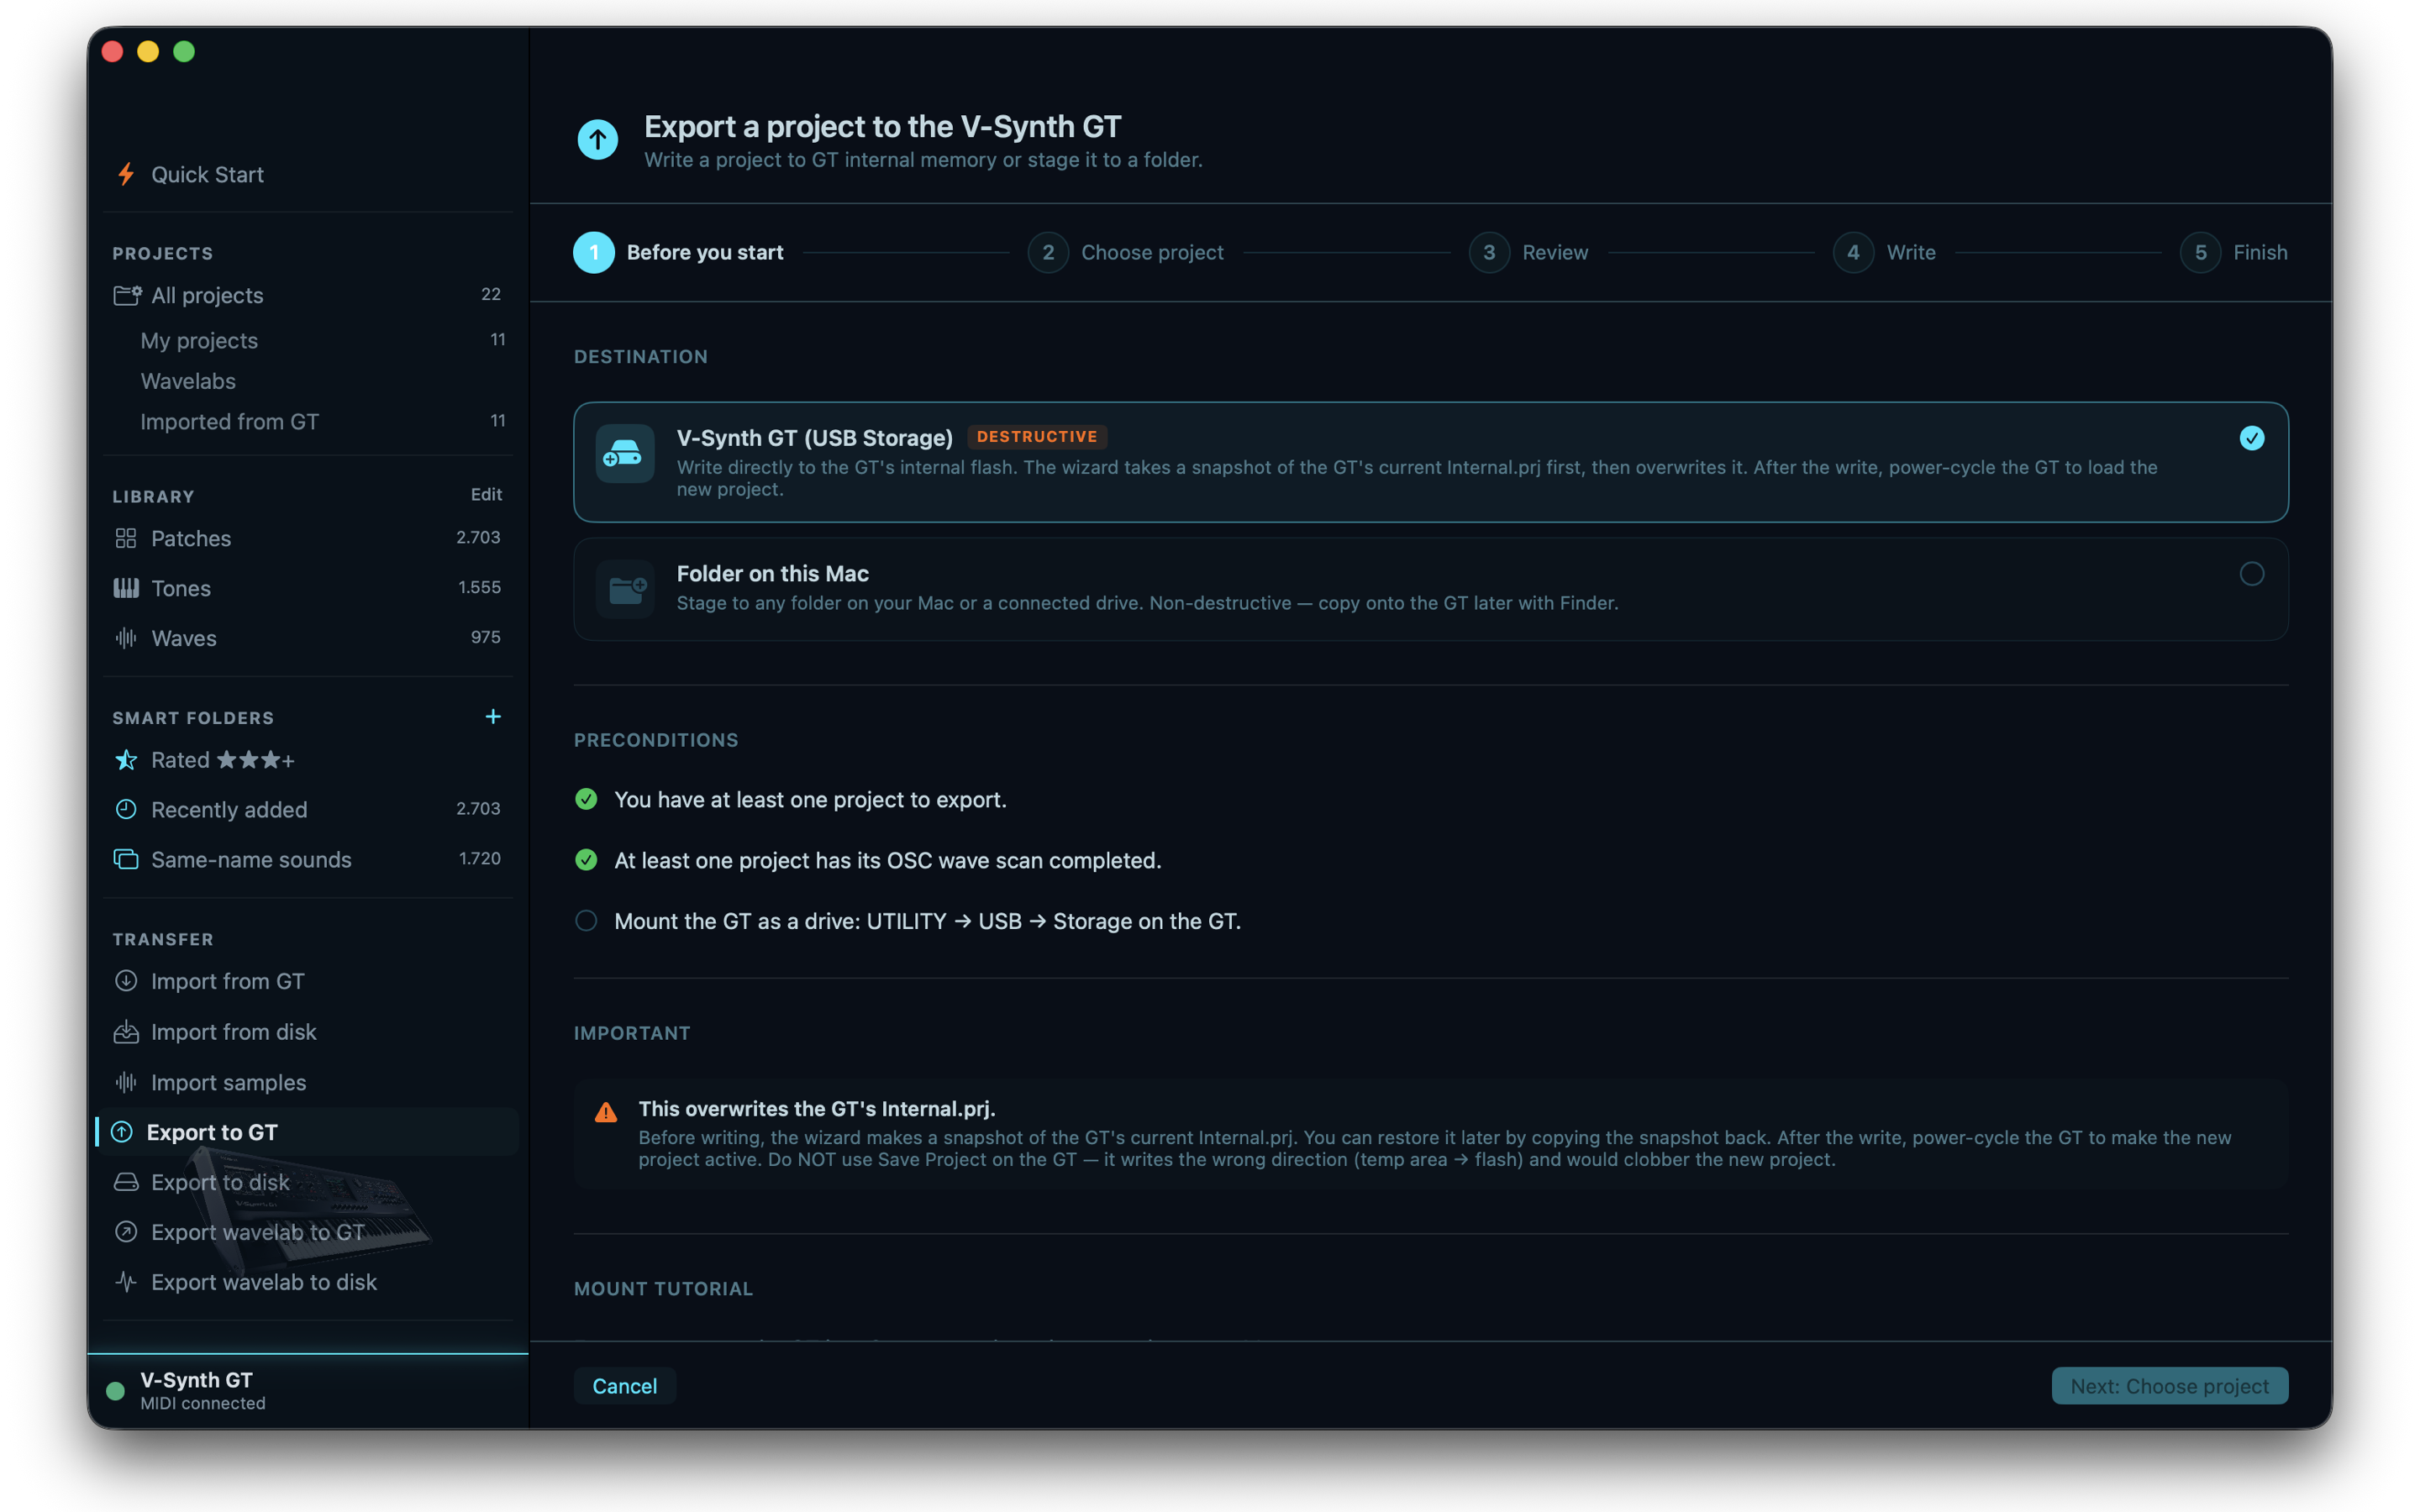
Task: Click the Rated star icon
Action: (126, 760)
